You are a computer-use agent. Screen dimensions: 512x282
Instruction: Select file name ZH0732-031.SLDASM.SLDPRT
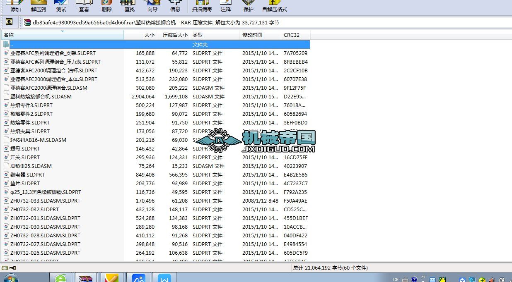[45, 218]
